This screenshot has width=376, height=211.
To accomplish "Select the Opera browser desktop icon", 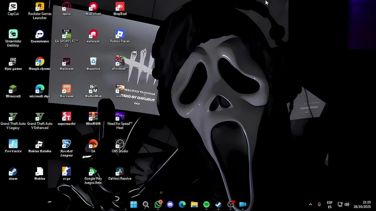I will point(66,9).
